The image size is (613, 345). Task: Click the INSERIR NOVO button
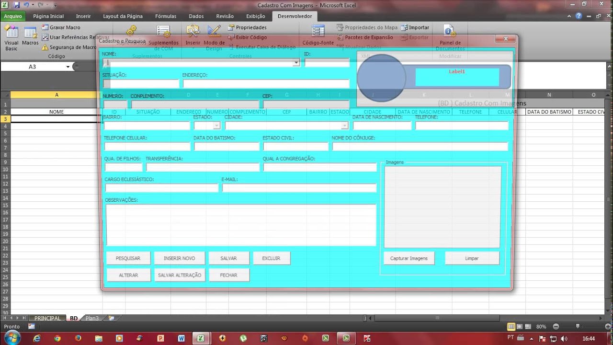[180, 258]
